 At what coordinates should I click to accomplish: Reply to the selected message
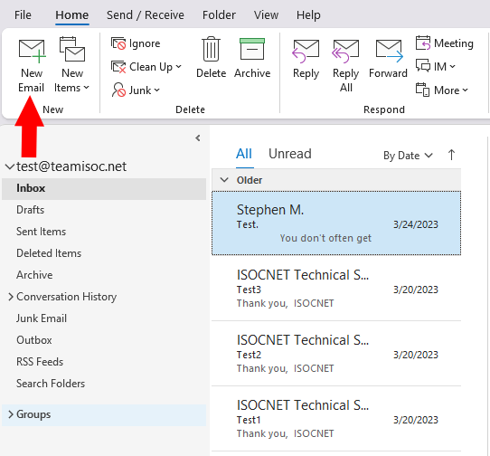[x=306, y=60]
